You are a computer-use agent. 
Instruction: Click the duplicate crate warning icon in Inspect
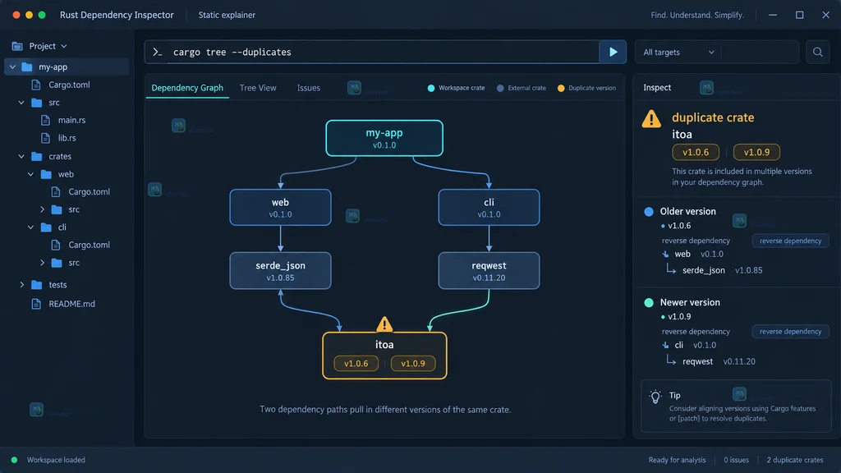click(651, 118)
